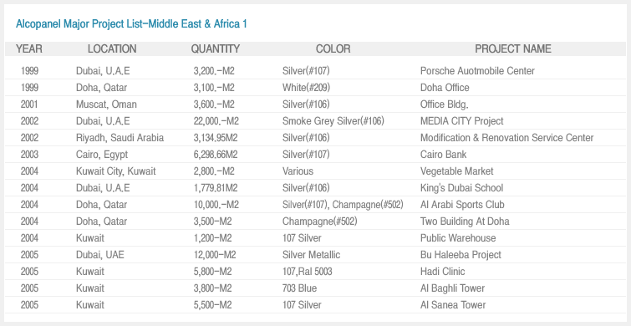Select Riyadh, Saudi Arabia location cell
The height and width of the screenshot is (326, 631).
[x=120, y=138]
